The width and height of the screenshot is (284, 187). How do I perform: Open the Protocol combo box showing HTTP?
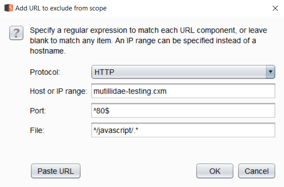pos(178,71)
